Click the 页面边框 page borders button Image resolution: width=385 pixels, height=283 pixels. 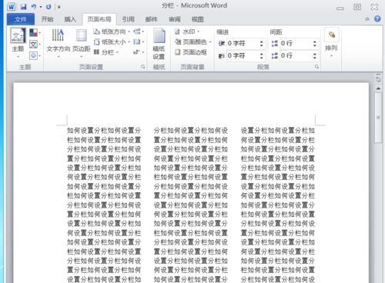click(x=191, y=52)
